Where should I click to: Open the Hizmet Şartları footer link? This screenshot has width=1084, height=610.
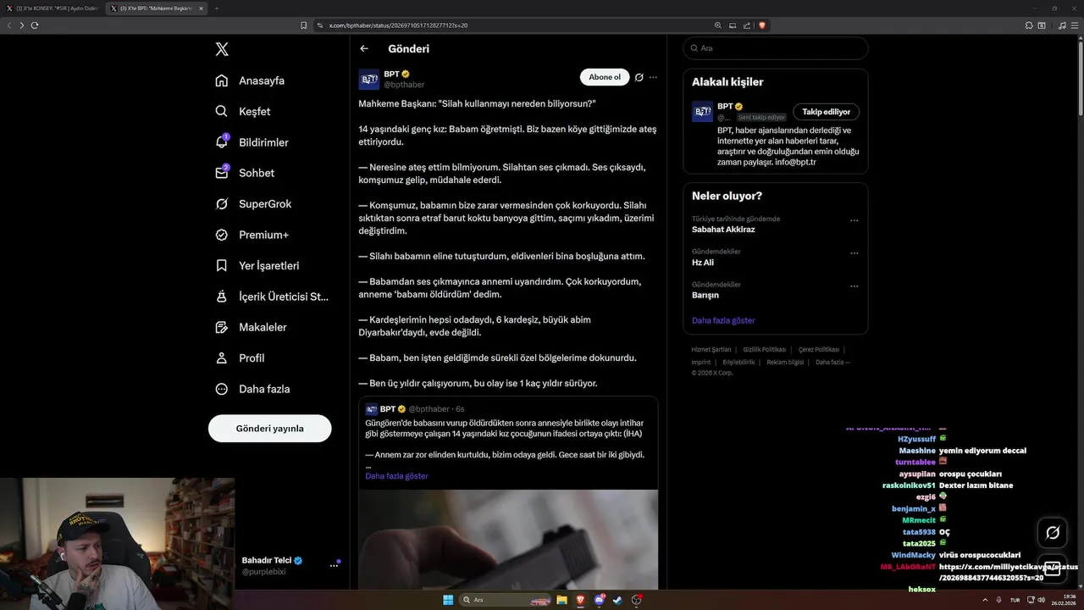click(x=711, y=350)
